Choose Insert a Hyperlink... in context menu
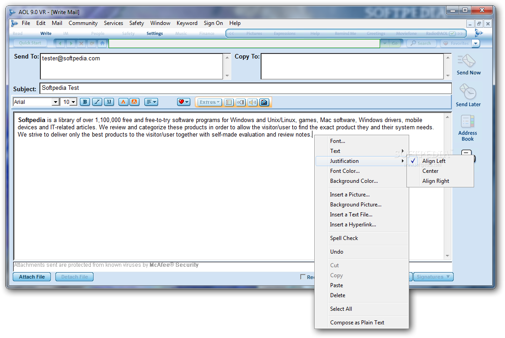 tap(362, 225)
